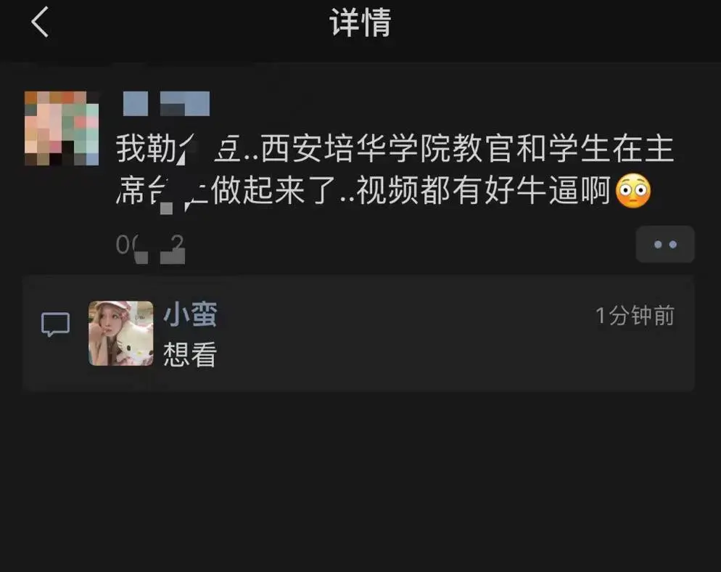Reply to the 想看 comment
This screenshot has height=572, width=721.
[190, 354]
